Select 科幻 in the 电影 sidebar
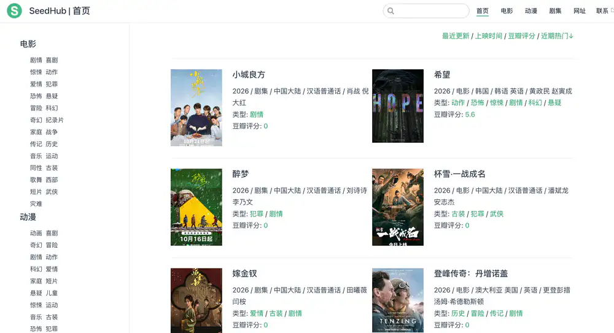614x333 pixels. pyautogui.click(x=52, y=108)
